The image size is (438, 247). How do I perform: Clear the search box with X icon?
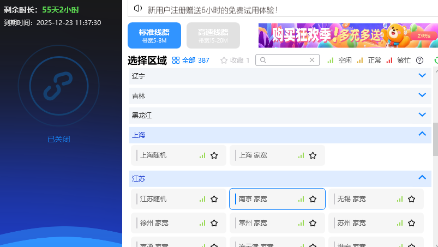(312, 60)
